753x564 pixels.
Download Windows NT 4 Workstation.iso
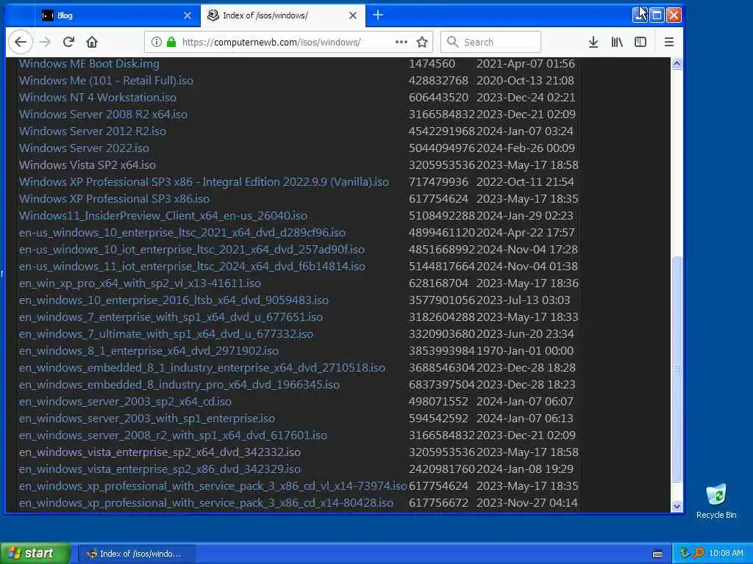(x=98, y=98)
